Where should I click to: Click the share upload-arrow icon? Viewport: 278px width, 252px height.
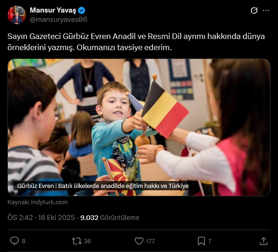(264, 241)
